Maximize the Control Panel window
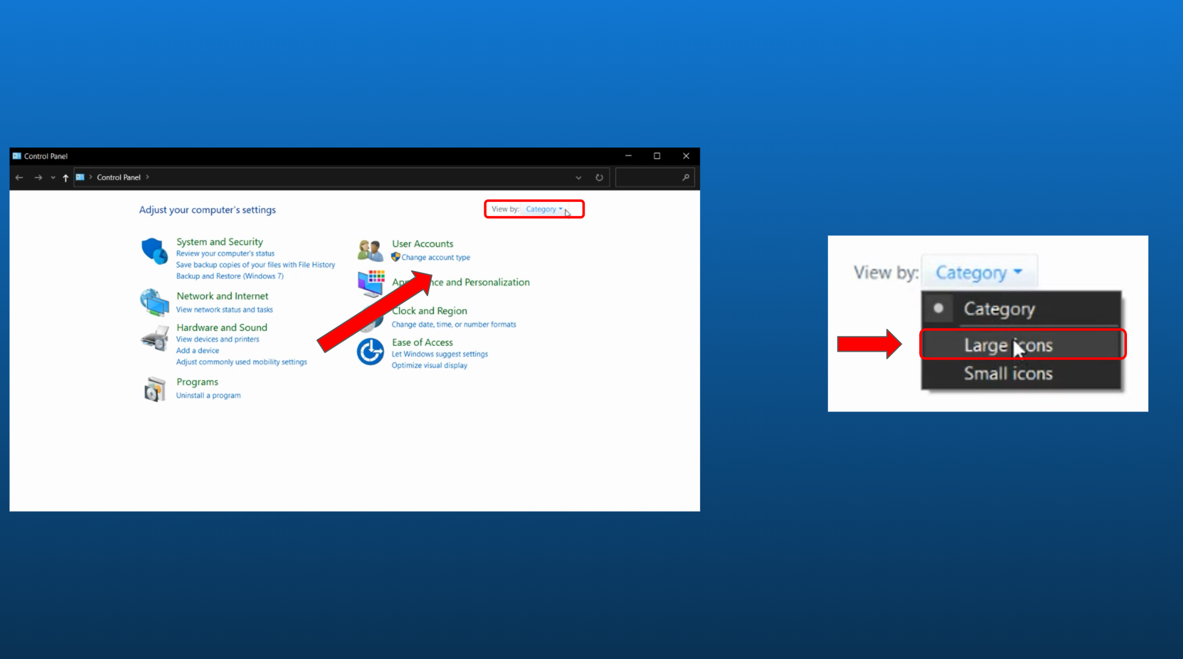The image size is (1183, 659). click(x=657, y=156)
